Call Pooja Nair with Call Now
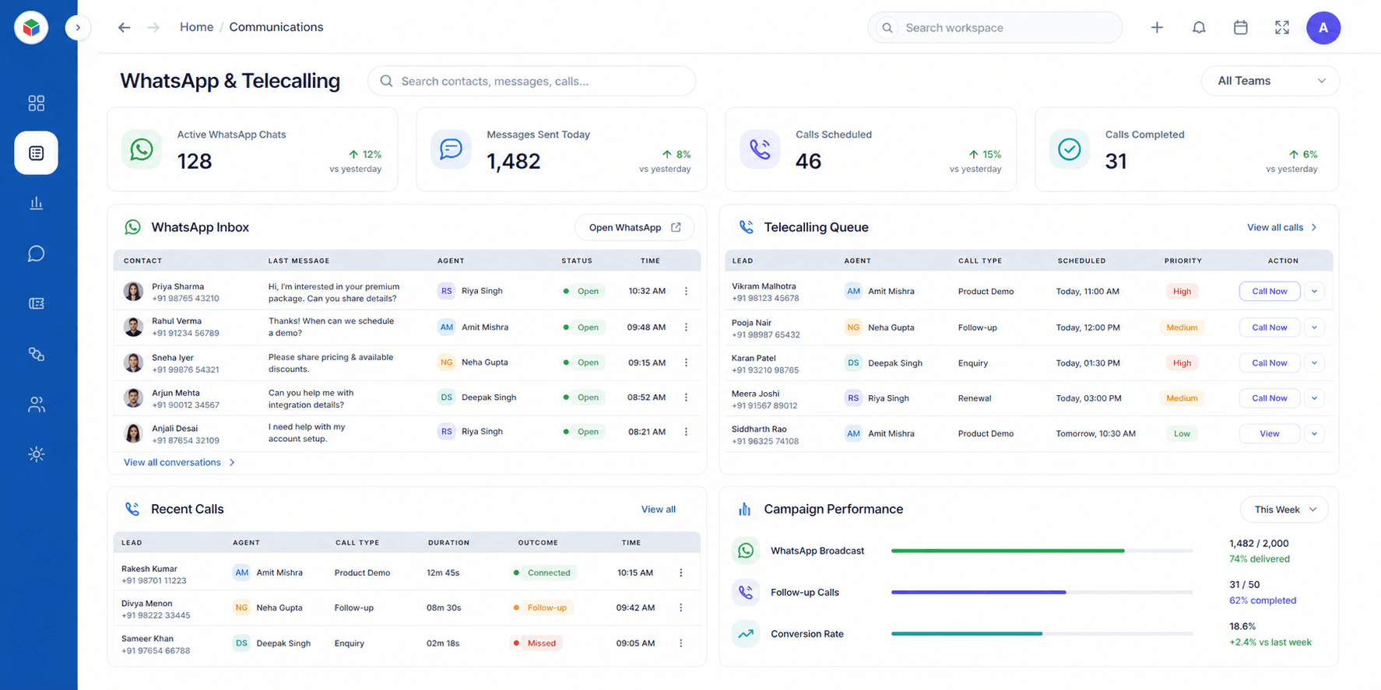 [x=1269, y=327]
